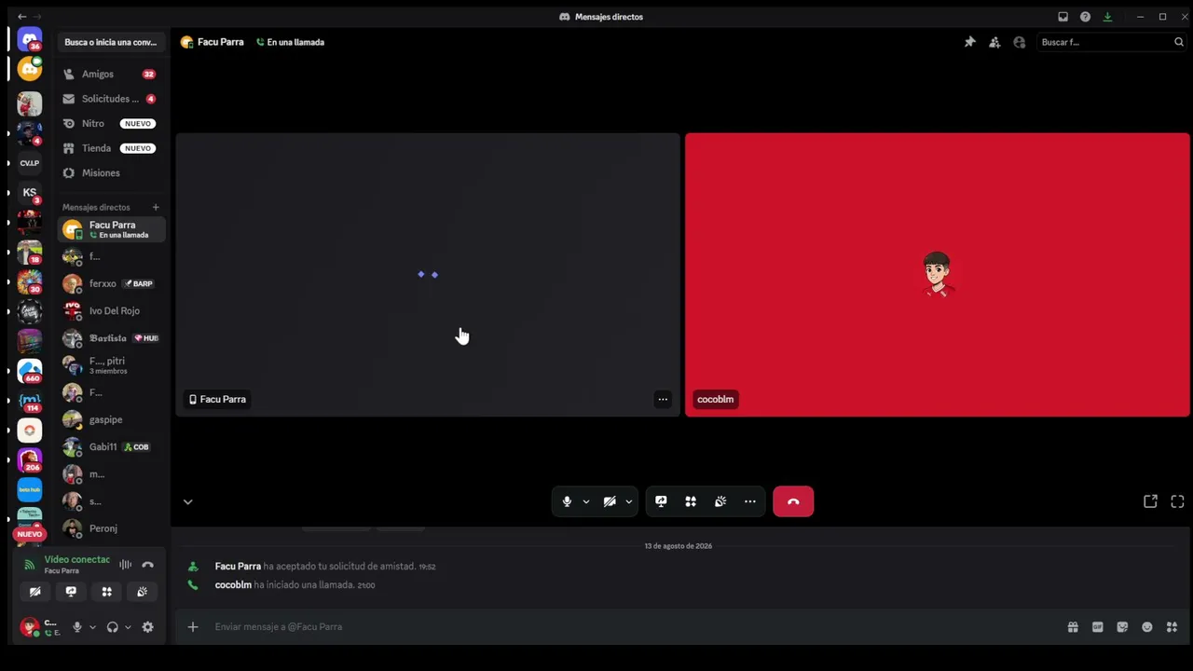Toggle camera in the Video conectado panel
1193x671 pixels.
(x=35, y=592)
